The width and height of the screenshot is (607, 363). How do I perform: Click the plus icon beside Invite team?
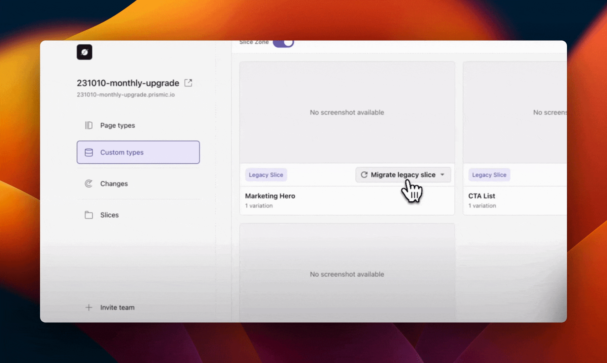(x=89, y=307)
